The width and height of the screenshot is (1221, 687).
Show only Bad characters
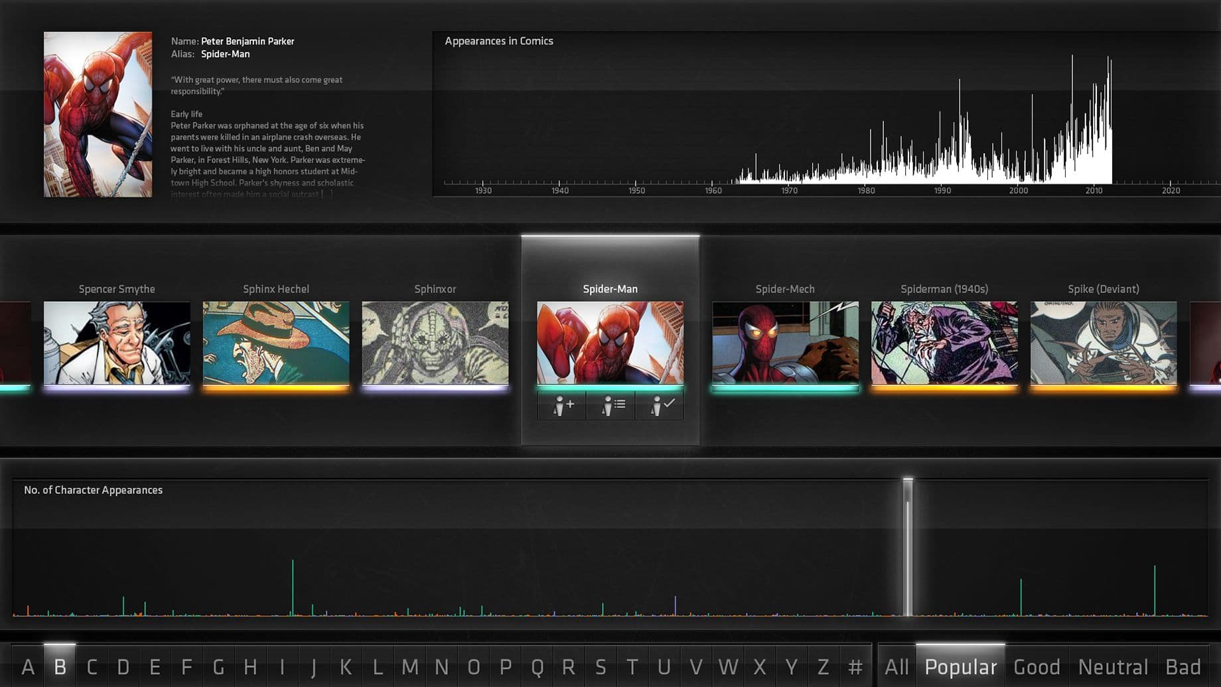click(1183, 666)
